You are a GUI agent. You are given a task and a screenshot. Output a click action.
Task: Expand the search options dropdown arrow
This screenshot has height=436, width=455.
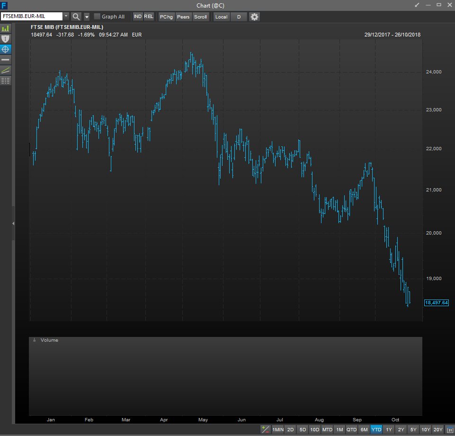87,17
